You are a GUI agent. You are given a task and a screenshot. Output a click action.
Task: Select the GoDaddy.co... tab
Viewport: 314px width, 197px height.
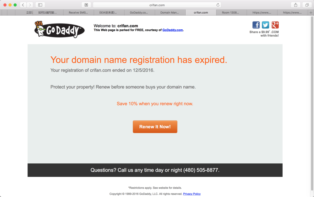[140, 13]
